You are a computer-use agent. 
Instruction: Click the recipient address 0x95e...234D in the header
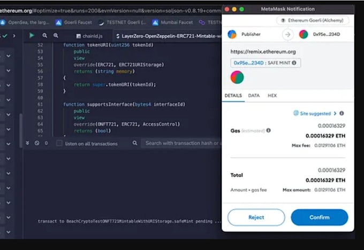point(327,34)
